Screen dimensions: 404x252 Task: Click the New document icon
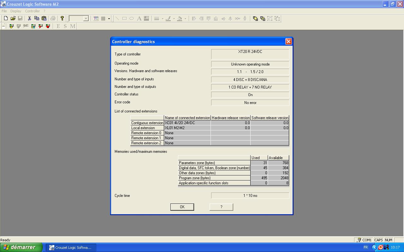[6, 19]
